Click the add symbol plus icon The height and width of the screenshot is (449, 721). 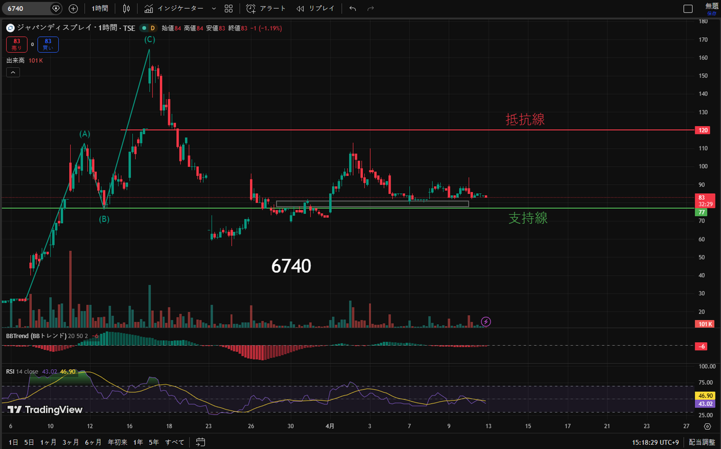coord(73,9)
